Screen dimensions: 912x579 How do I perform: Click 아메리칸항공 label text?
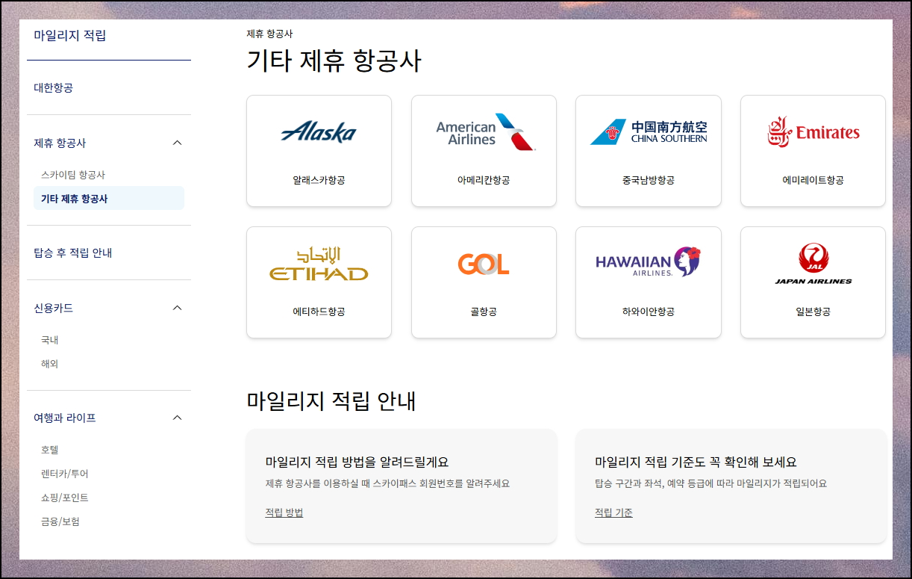click(x=484, y=180)
